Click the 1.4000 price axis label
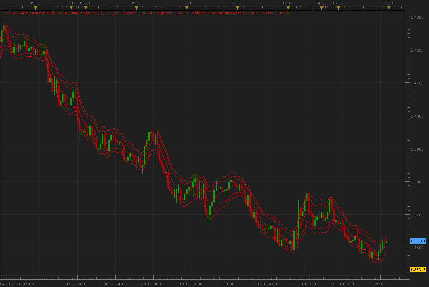This screenshot has width=429, height=287. [x=418, y=116]
